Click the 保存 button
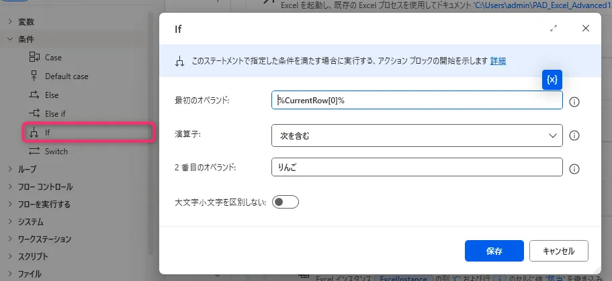Viewport: 612px width, 281px height. [494, 251]
